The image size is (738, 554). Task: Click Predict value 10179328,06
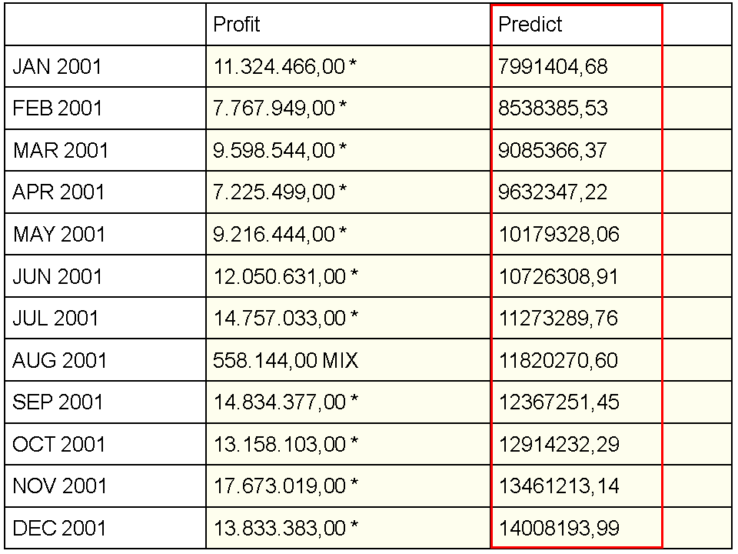[559, 235]
